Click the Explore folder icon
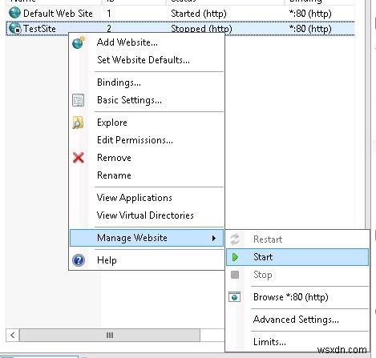Screen dimensions: 376x358 (78, 123)
